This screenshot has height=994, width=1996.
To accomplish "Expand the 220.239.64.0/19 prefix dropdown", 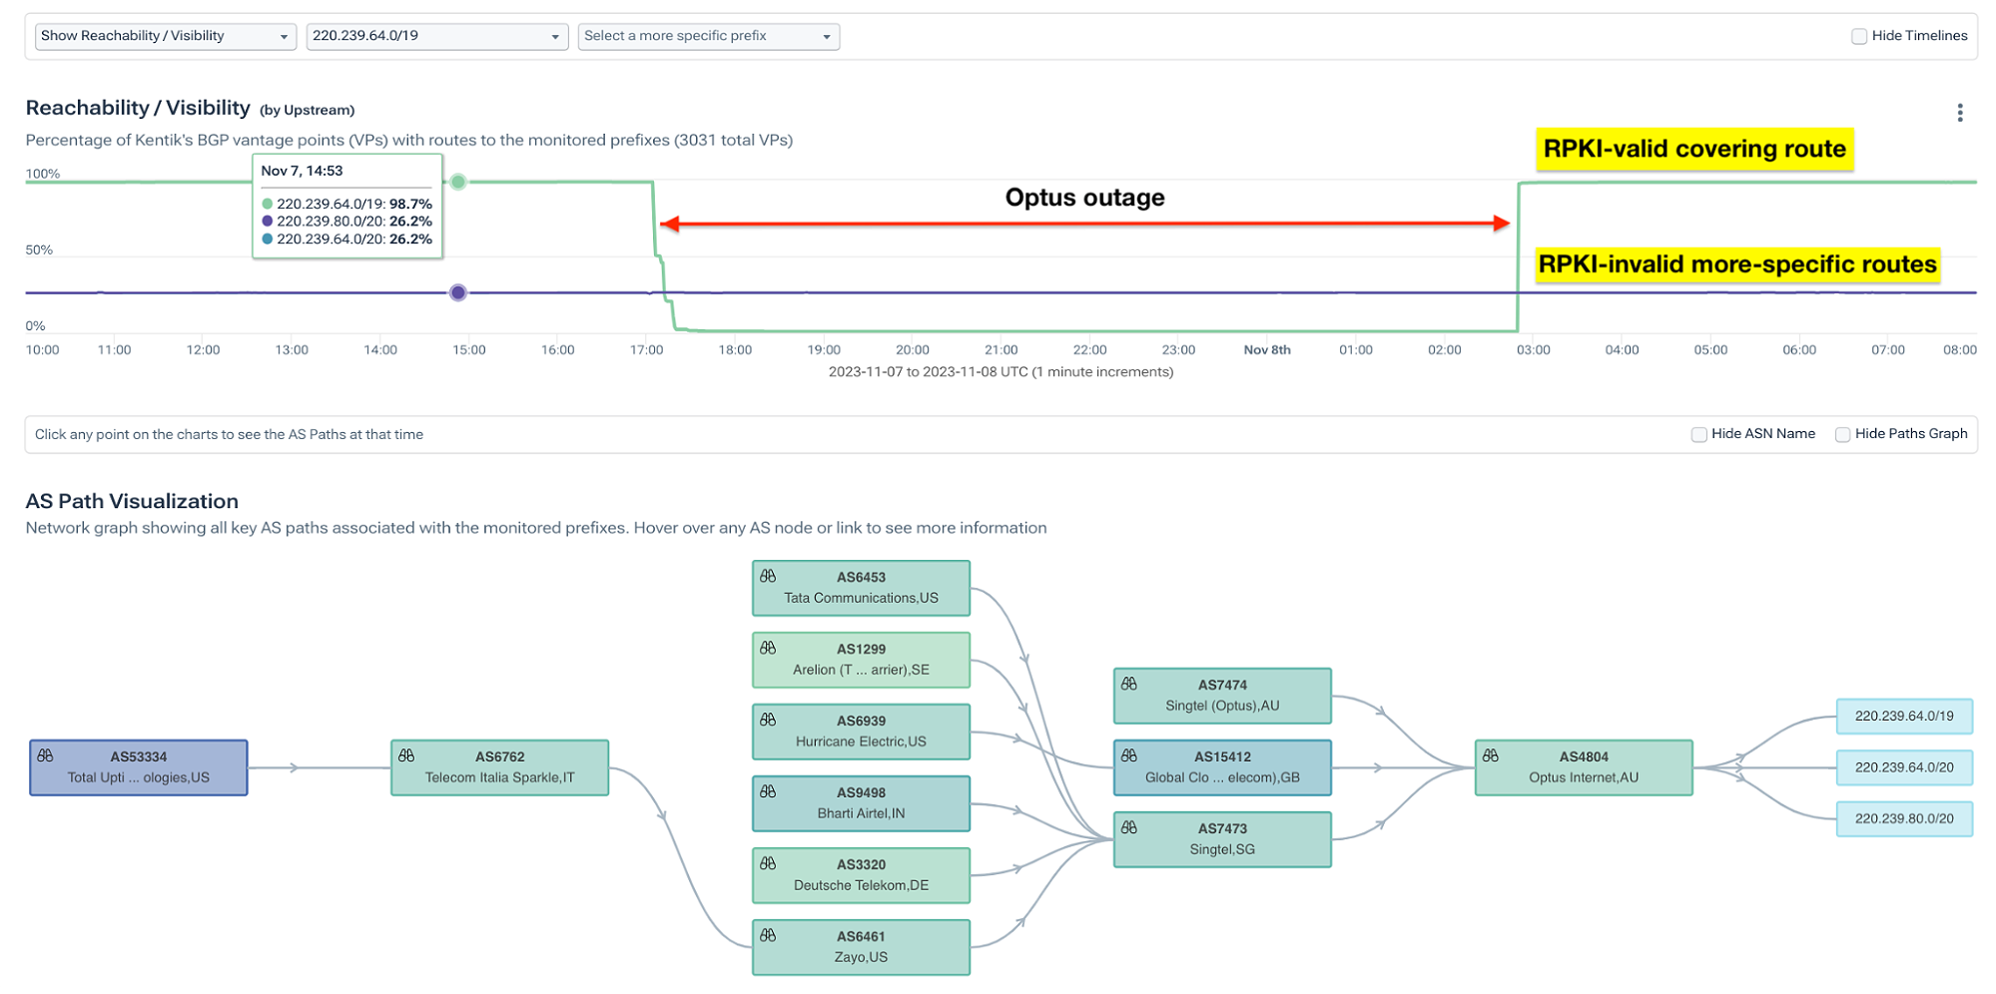I will 437,36.
